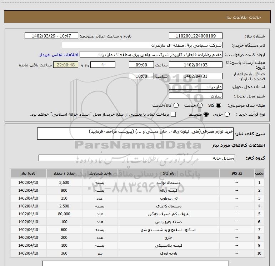Viewport: 275px width, 266px height.
Task: Click the need number field 1102001224000109
Action: pos(195,36)
